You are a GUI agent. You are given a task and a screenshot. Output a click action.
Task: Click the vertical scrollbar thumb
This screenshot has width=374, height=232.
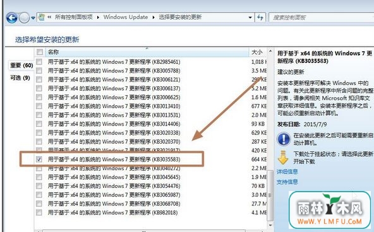coord(270,195)
